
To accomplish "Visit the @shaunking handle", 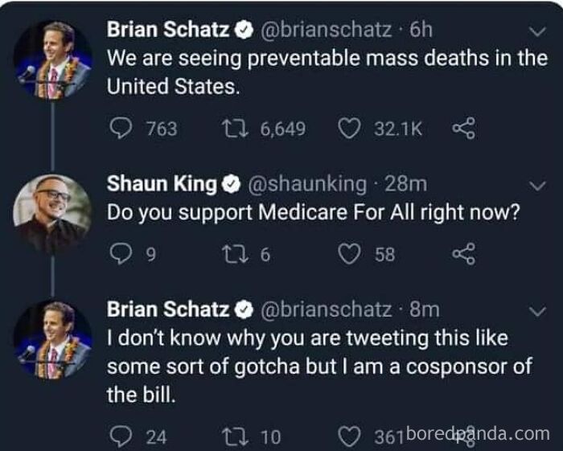I will pyautogui.click(x=308, y=184).
